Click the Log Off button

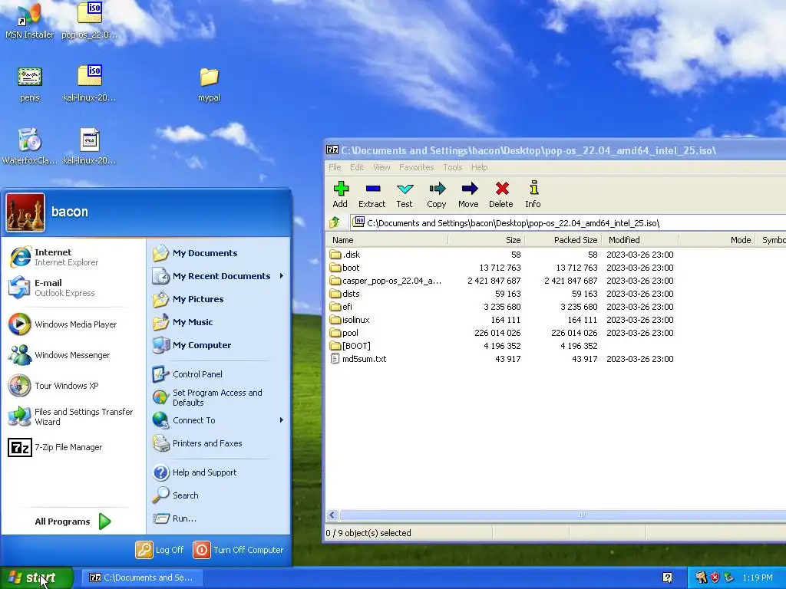click(160, 550)
